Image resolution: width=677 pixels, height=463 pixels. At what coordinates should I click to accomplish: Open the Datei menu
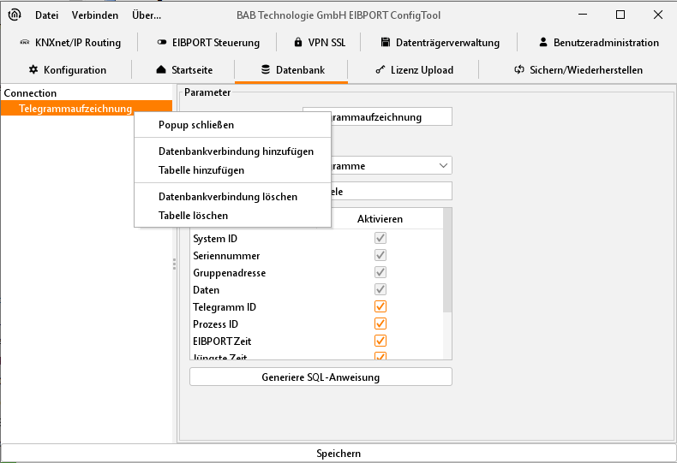point(47,15)
